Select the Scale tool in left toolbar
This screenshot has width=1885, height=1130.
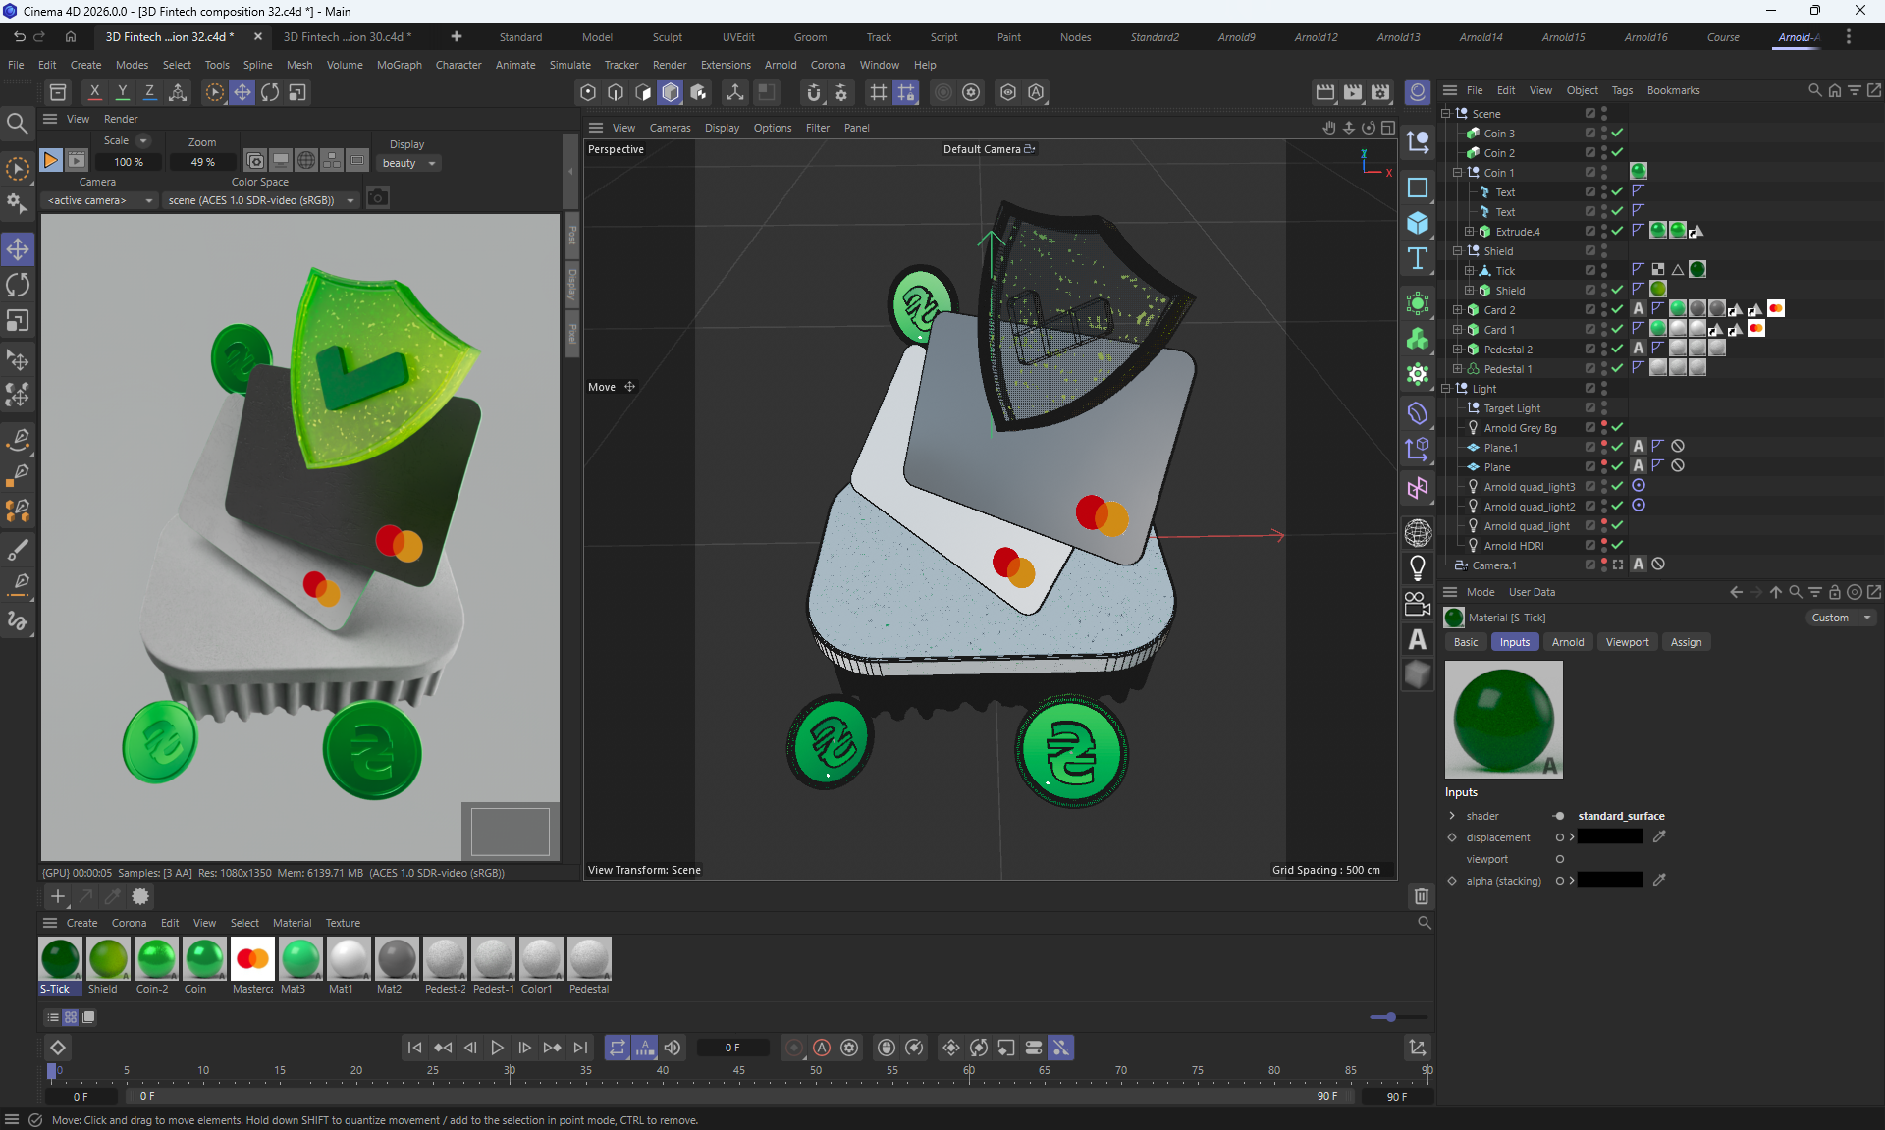18,321
